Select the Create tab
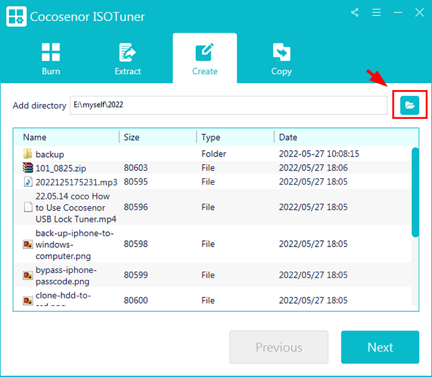Image resolution: width=432 pixels, height=377 pixels. (205, 59)
